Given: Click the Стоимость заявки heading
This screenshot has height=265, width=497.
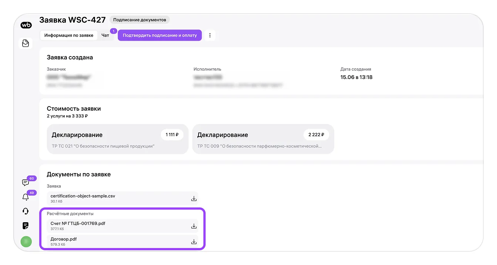Looking at the screenshot, I should pos(74,109).
